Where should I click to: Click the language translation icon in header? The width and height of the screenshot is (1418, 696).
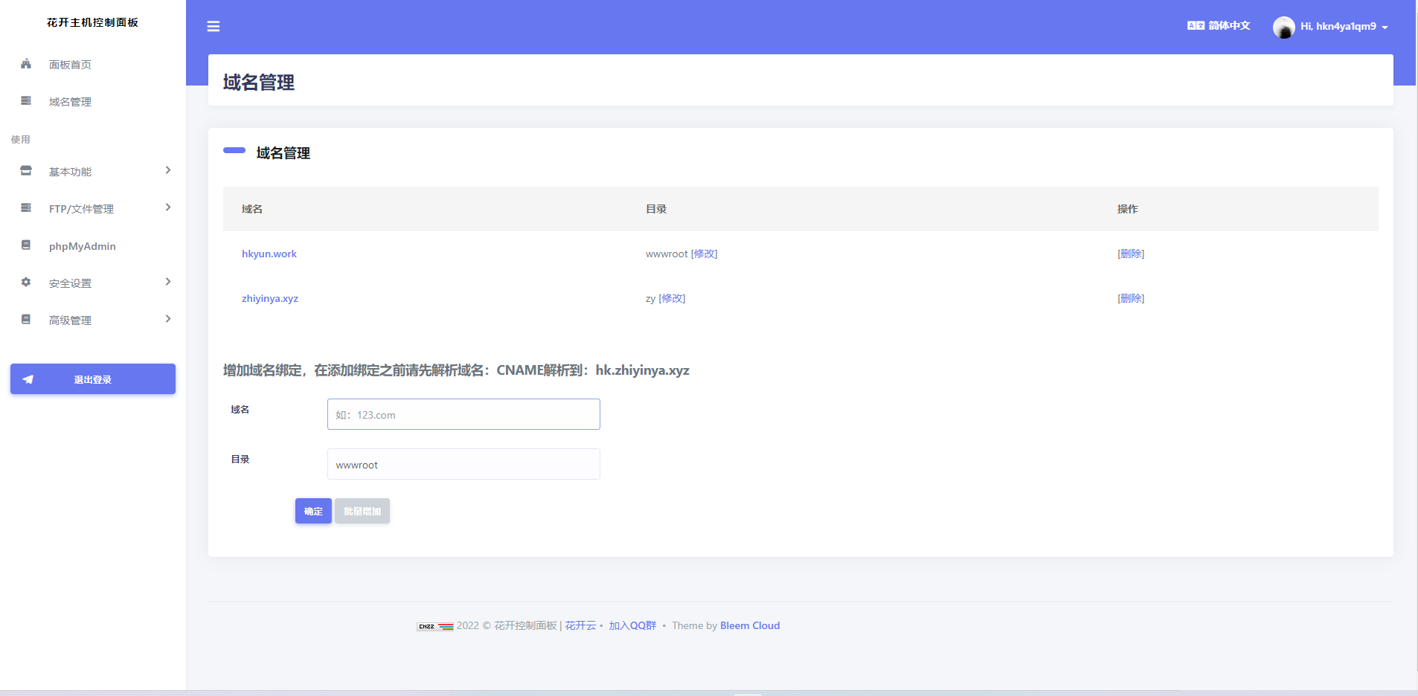1196,25
